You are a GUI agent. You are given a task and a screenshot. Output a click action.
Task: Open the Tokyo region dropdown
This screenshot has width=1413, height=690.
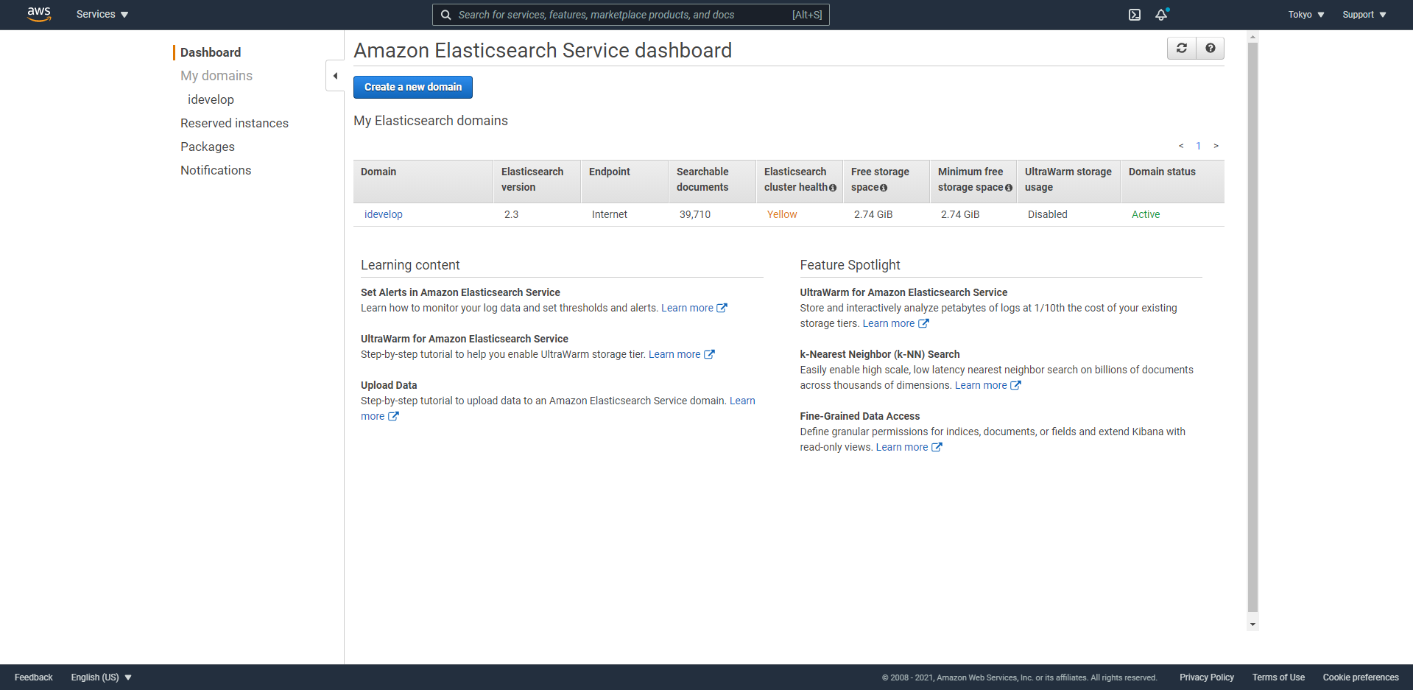coord(1306,15)
